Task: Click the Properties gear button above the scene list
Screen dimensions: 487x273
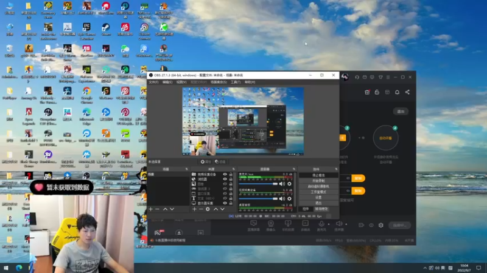Action: point(206,162)
